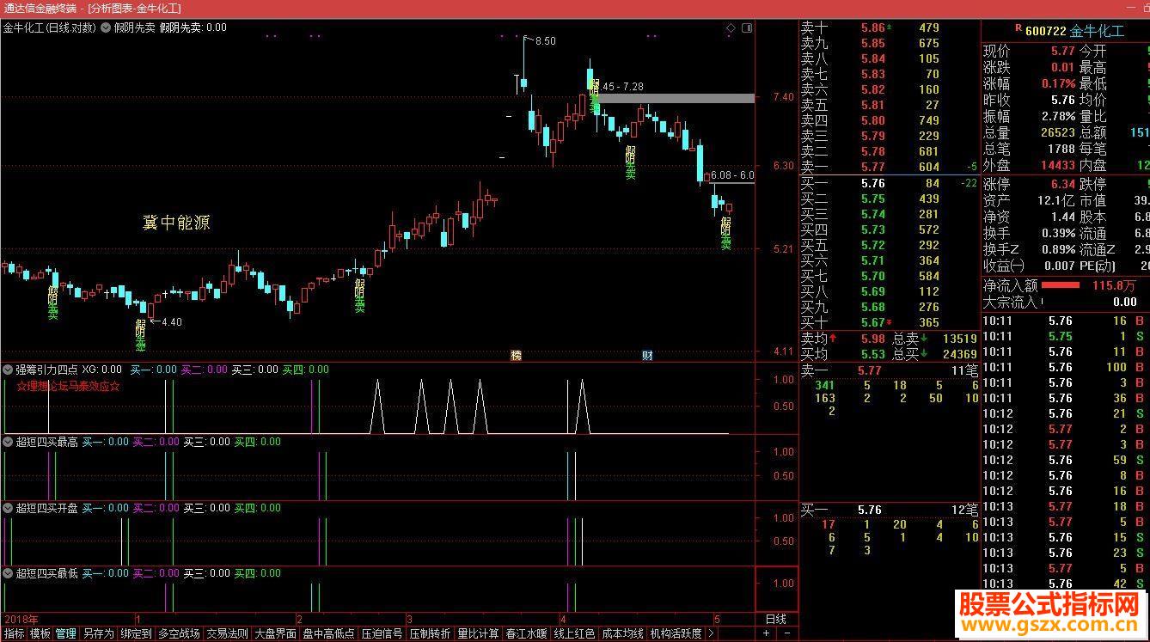Screen dimensions: 1150x642
Task: Click the 资产 value 12.1亿
Action: click(x=1057, y=200)
